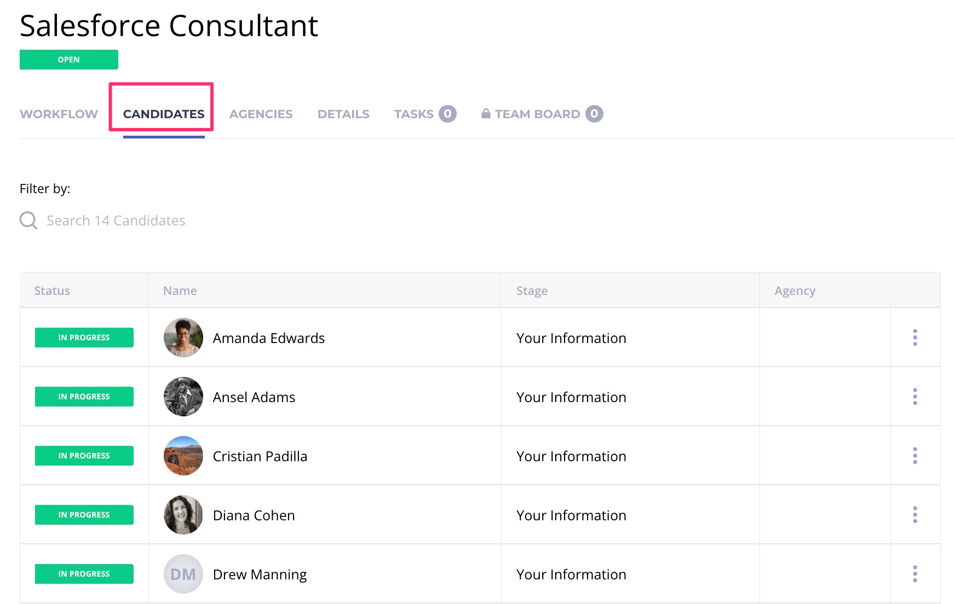The image size is (955, 604).
Task: Click the Salesforce Consultant job title
Action: (x=169, y=25)
